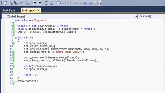165x93 pixels.
Task: Click Display Parameter Info icon
Action: click(11, 3)
